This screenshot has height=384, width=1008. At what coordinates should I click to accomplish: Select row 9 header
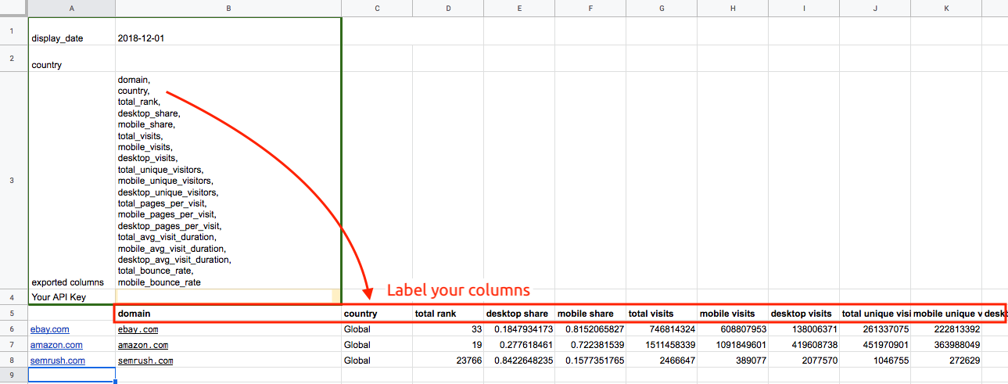tap(12, 375)
